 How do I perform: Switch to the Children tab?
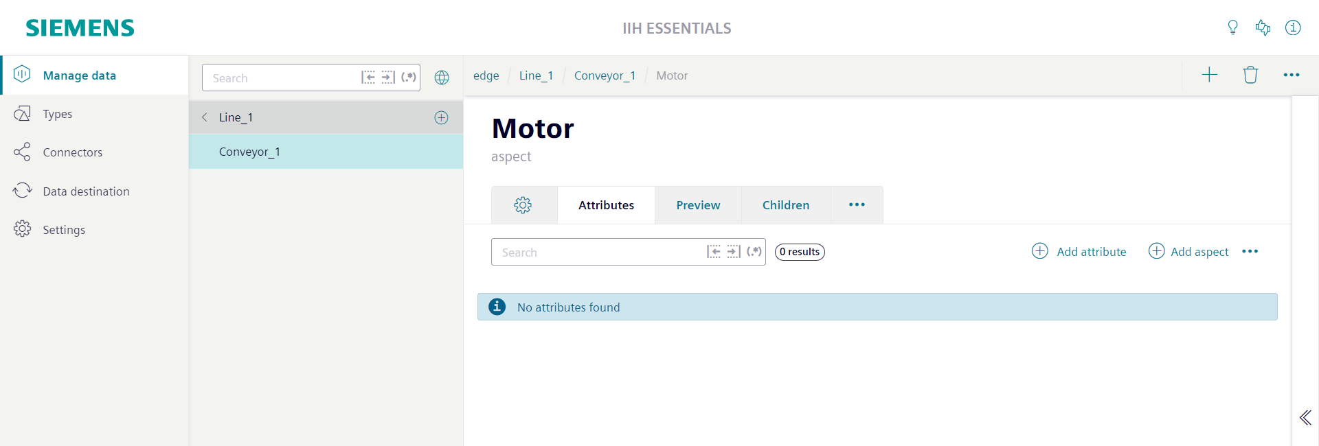[x=786, y=205]
